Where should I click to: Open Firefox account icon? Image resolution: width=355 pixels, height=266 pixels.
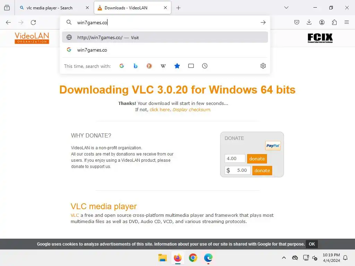tap(322, 22)
